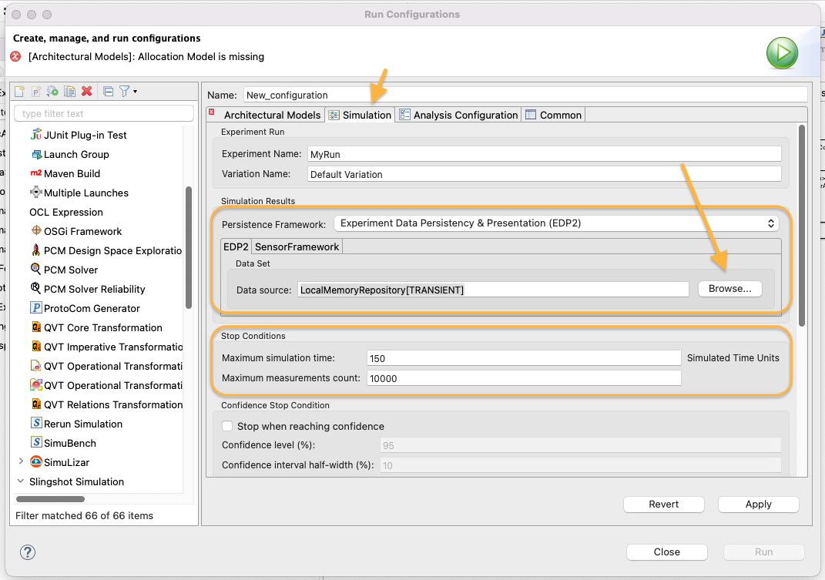The image size is (825, 580).
Task: Click the Browse... button for data source
Action: click(x=729, y=288)
